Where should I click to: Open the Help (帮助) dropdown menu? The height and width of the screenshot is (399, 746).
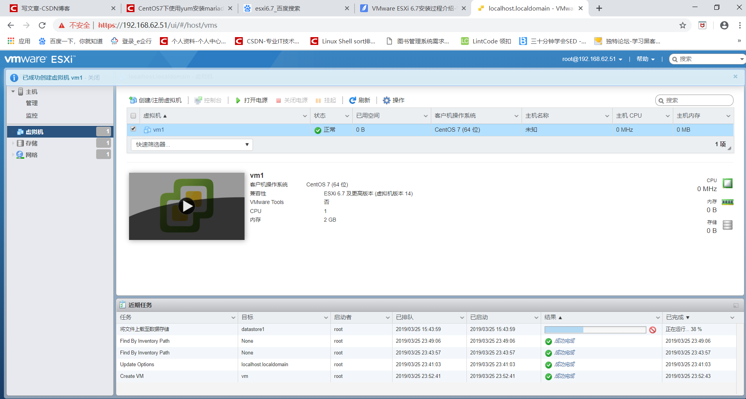tap(646, 59)
